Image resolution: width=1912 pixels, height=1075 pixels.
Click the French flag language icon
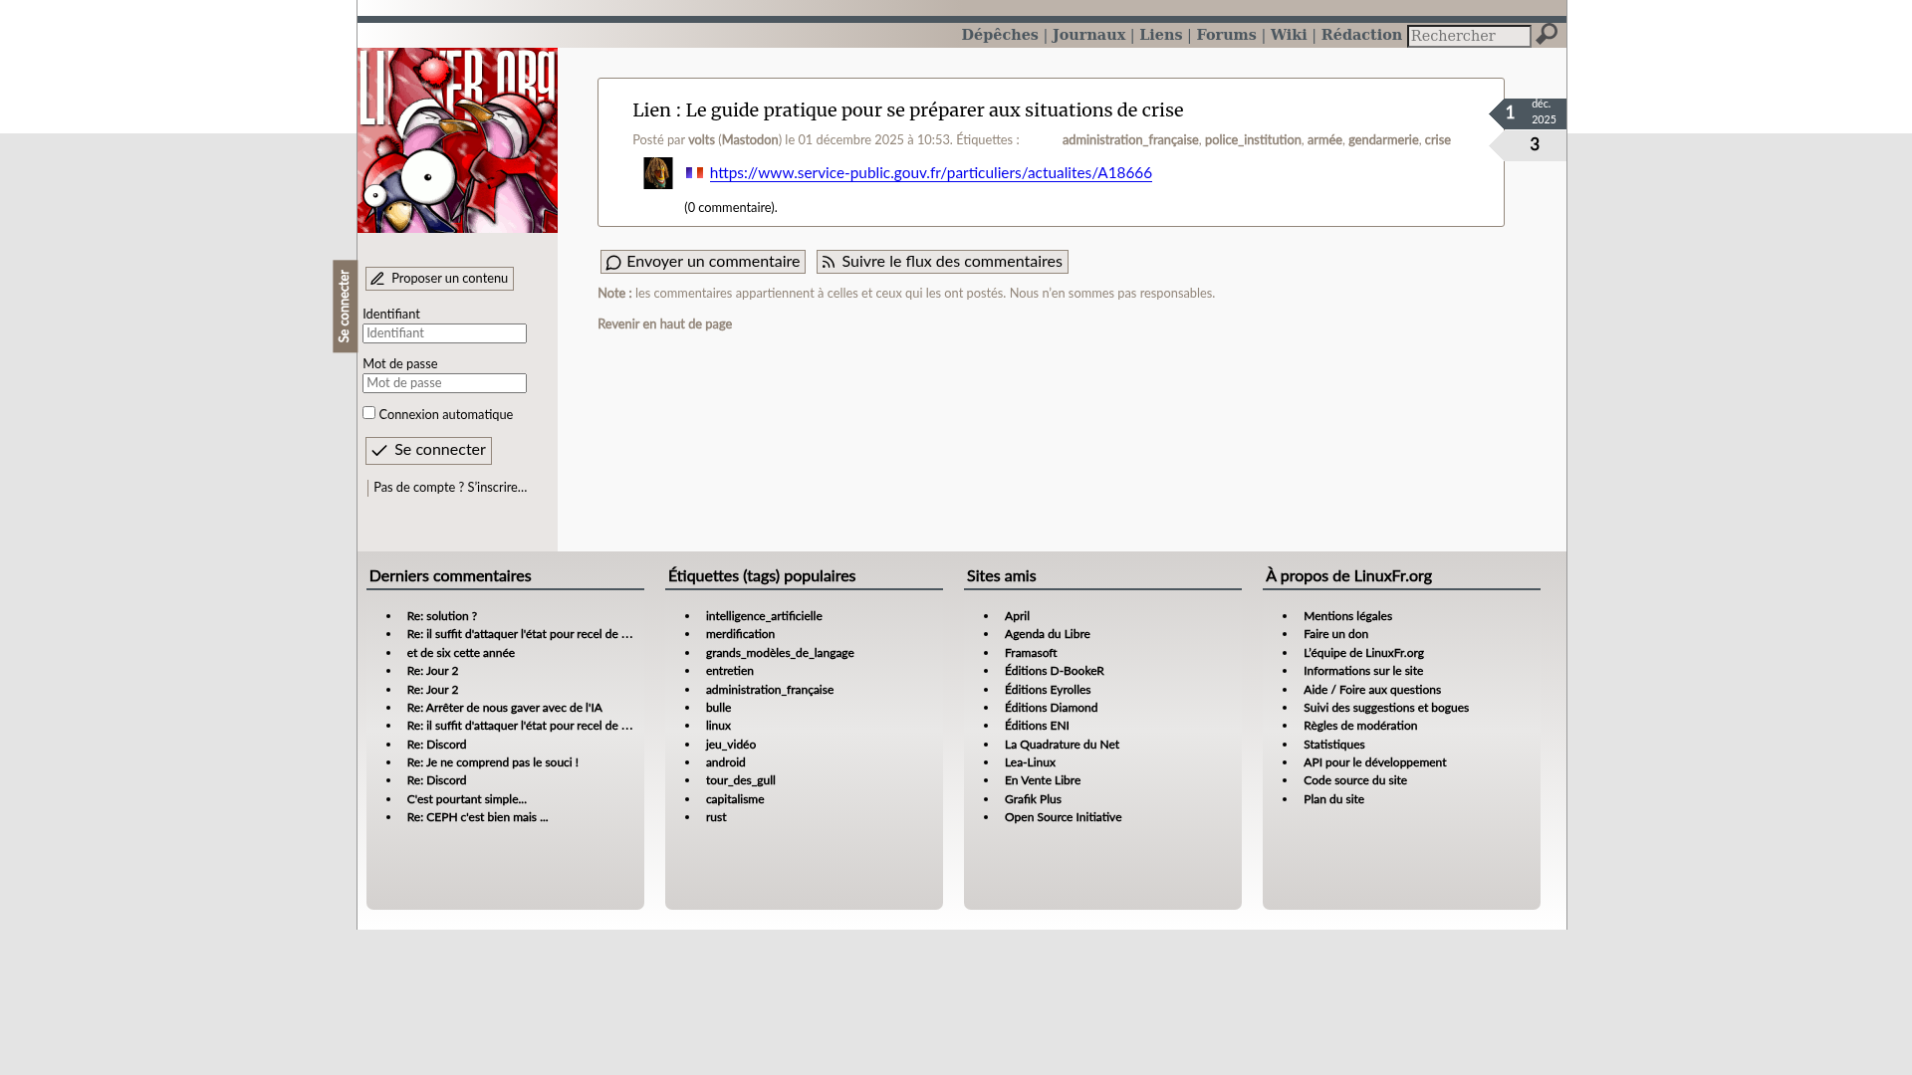[x=694, y=173]
